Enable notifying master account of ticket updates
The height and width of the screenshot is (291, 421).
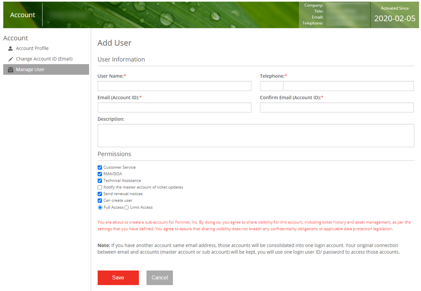click(x=100, y=187)
